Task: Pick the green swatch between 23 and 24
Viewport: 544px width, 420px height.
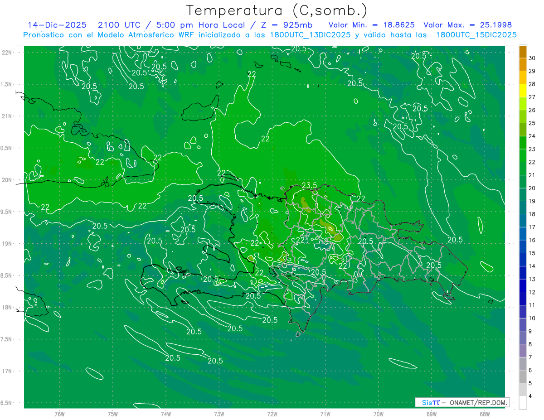Action: pyautogui.click(x=523, y=143)
